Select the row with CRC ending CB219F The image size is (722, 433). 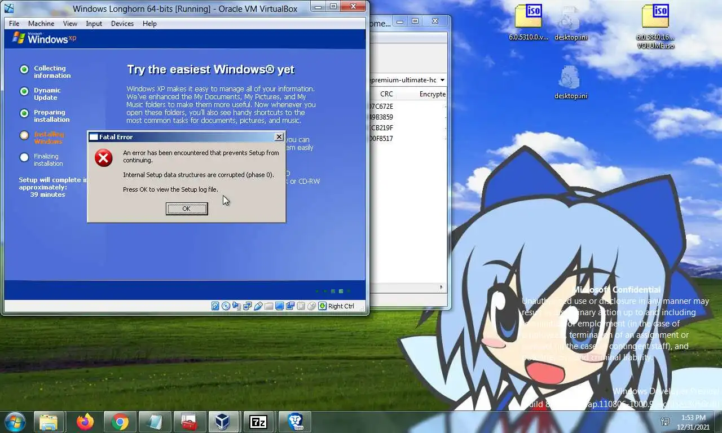point(408,128)
